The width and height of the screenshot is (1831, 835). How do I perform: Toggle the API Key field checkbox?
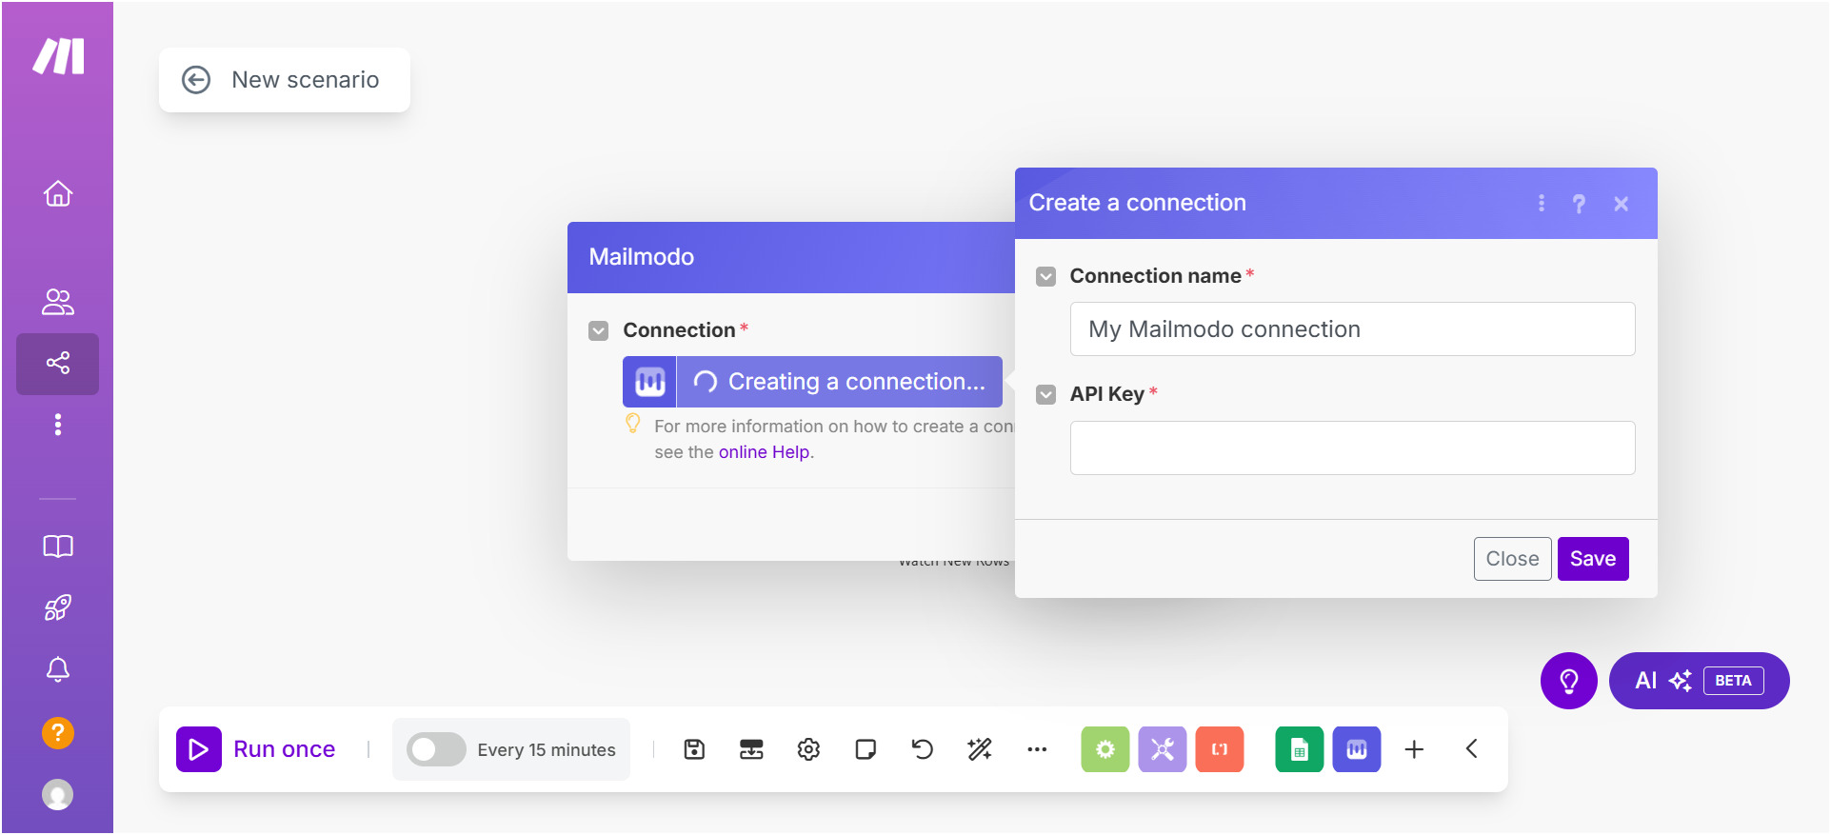pyautogui.click(x=1045, y=394)
